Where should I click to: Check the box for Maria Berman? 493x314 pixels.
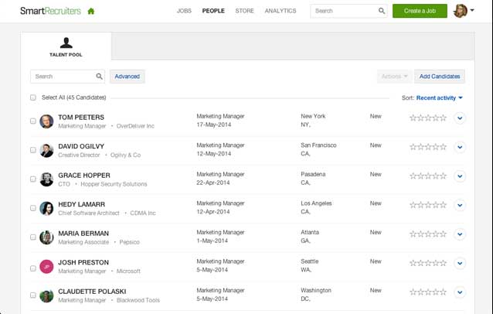33,237
